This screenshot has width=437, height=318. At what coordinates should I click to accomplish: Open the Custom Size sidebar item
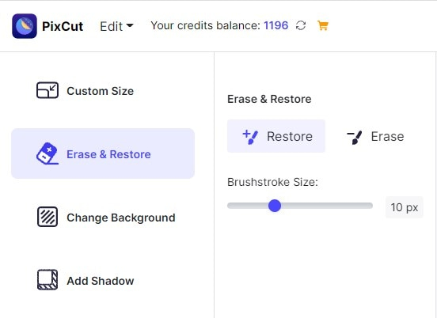pos(103,90)
